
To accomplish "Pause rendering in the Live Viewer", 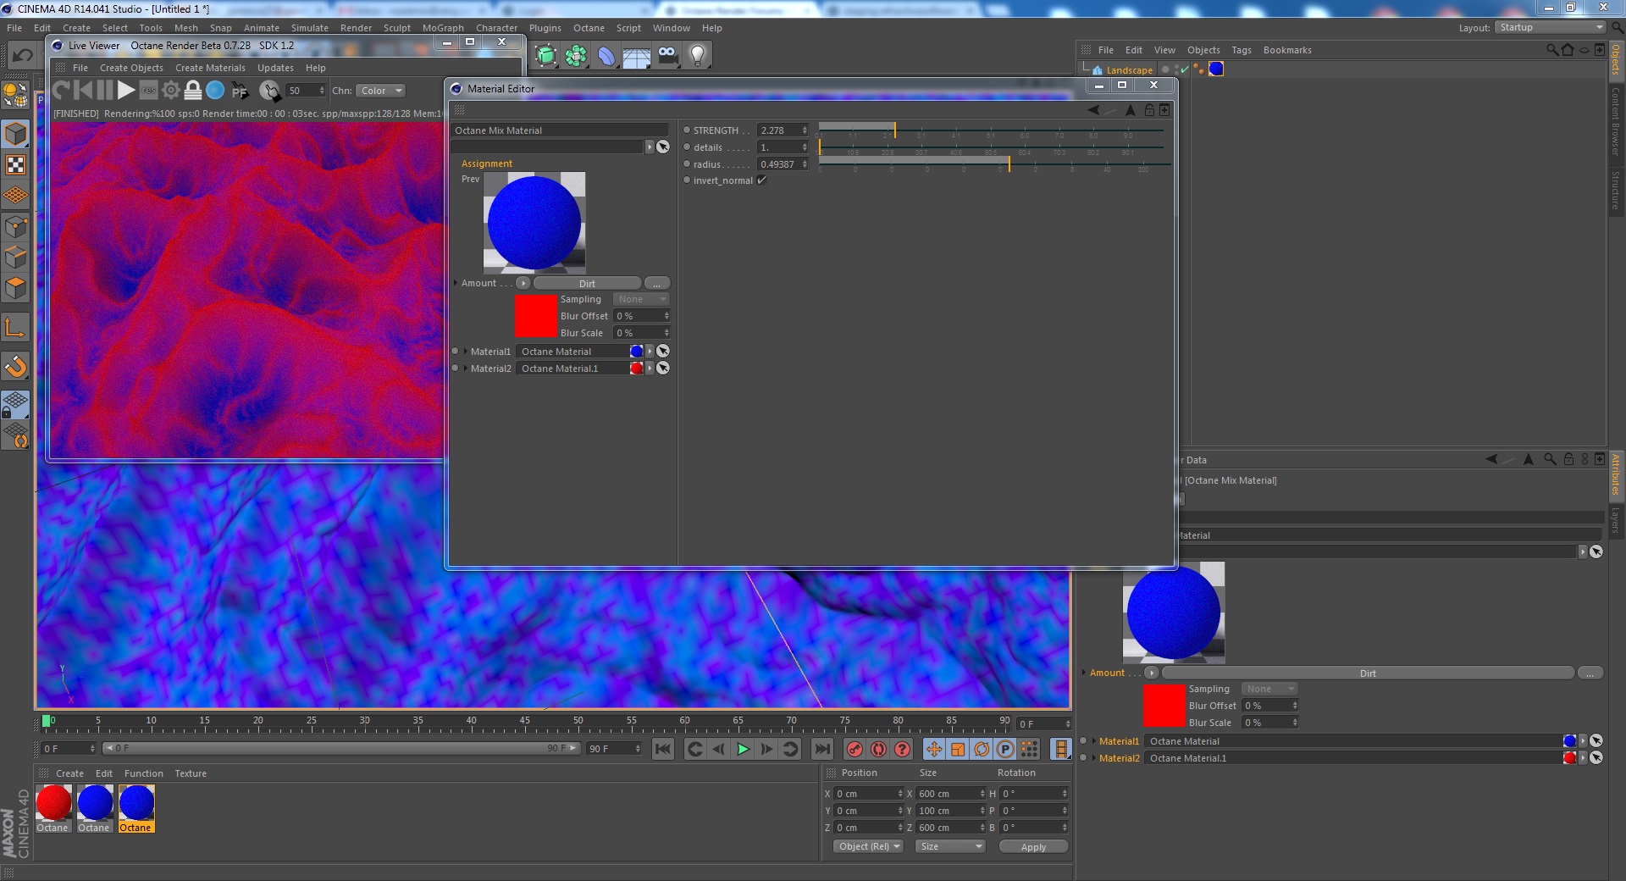I will coord(105,90).
